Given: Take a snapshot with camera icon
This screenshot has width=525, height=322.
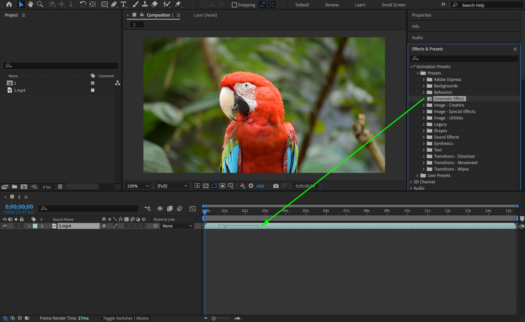Looking at the screenshot, I should [x=276, y=186].
